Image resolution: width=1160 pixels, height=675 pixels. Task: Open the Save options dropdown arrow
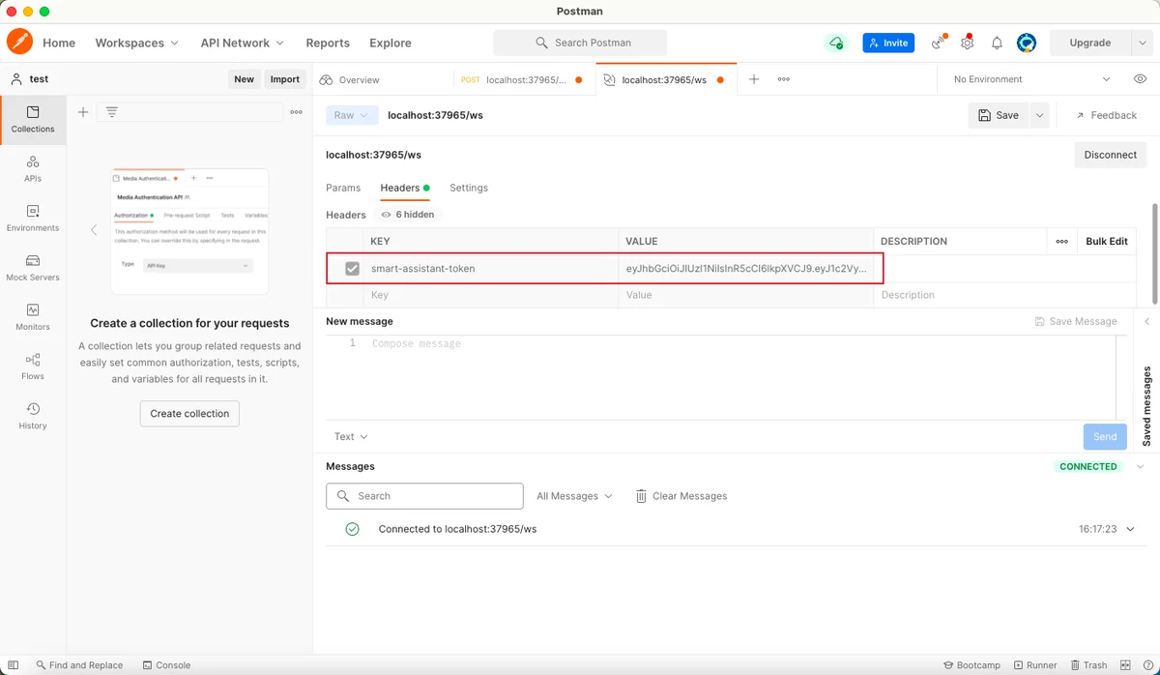coord(1040,115)
